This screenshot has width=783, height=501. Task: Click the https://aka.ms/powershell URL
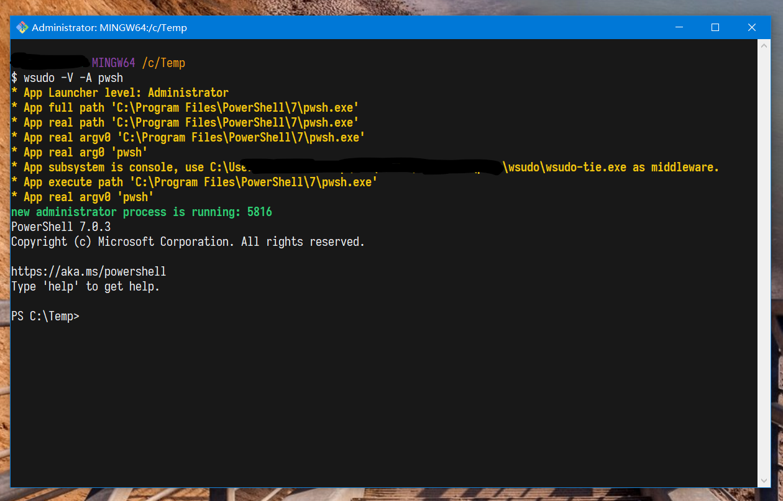tap(89, 271)
